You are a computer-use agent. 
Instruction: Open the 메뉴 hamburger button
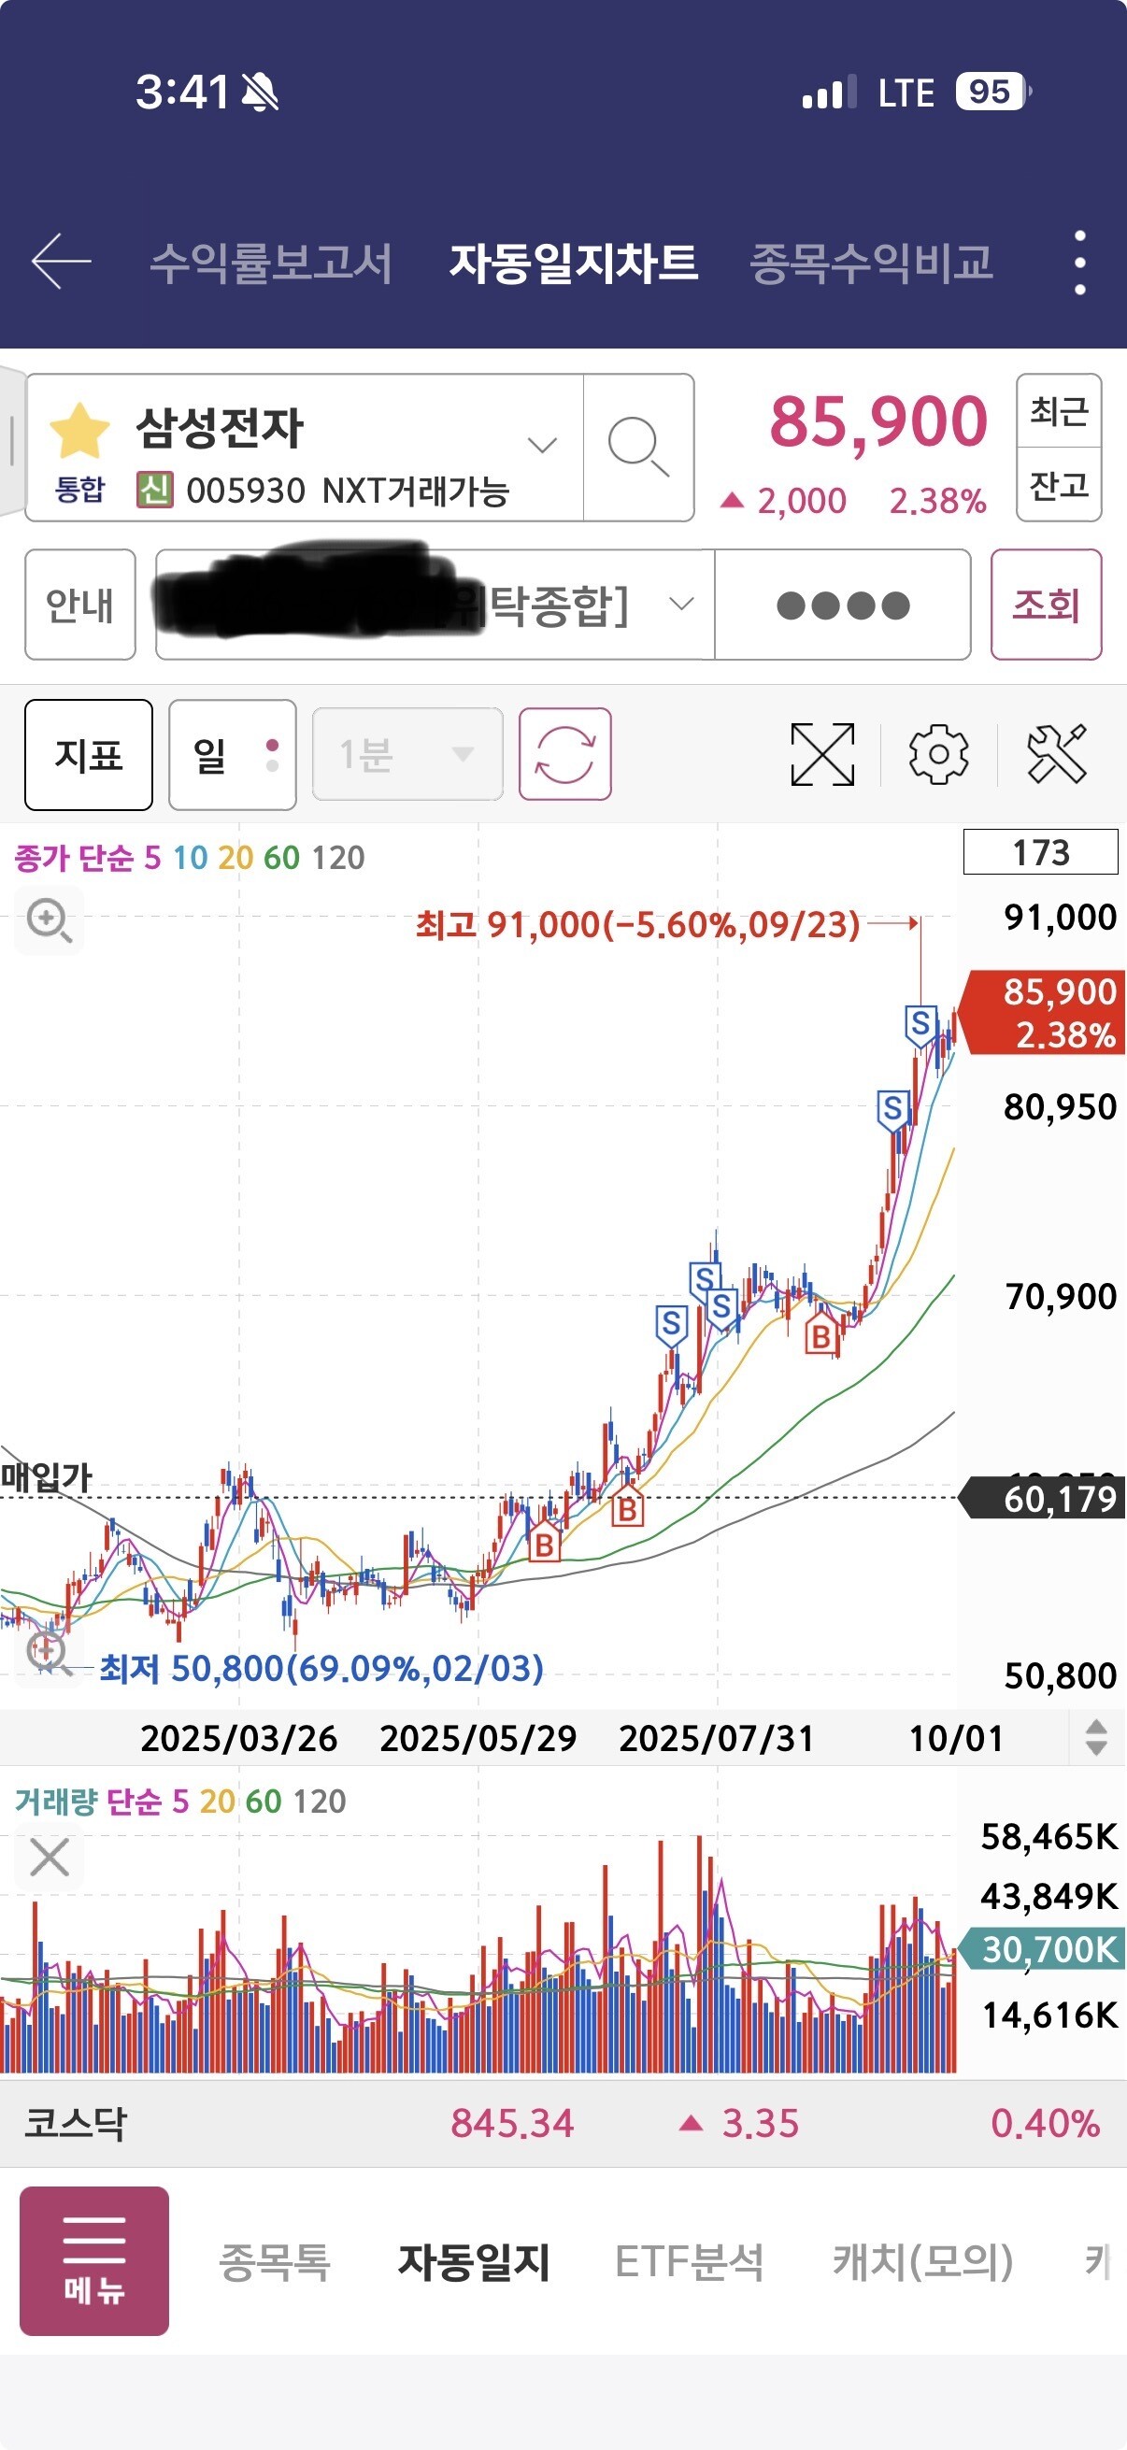pos(94,2259)
